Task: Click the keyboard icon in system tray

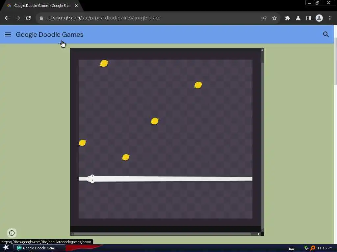Action: 292,249
